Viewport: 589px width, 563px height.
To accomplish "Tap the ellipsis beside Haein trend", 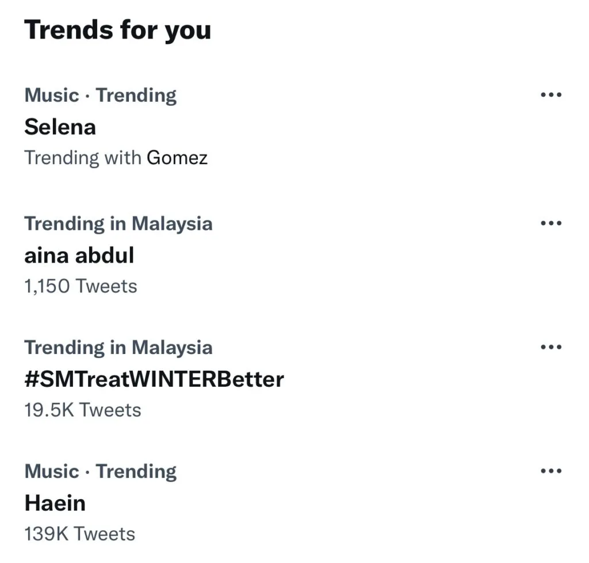I will [x=550, y=471].
